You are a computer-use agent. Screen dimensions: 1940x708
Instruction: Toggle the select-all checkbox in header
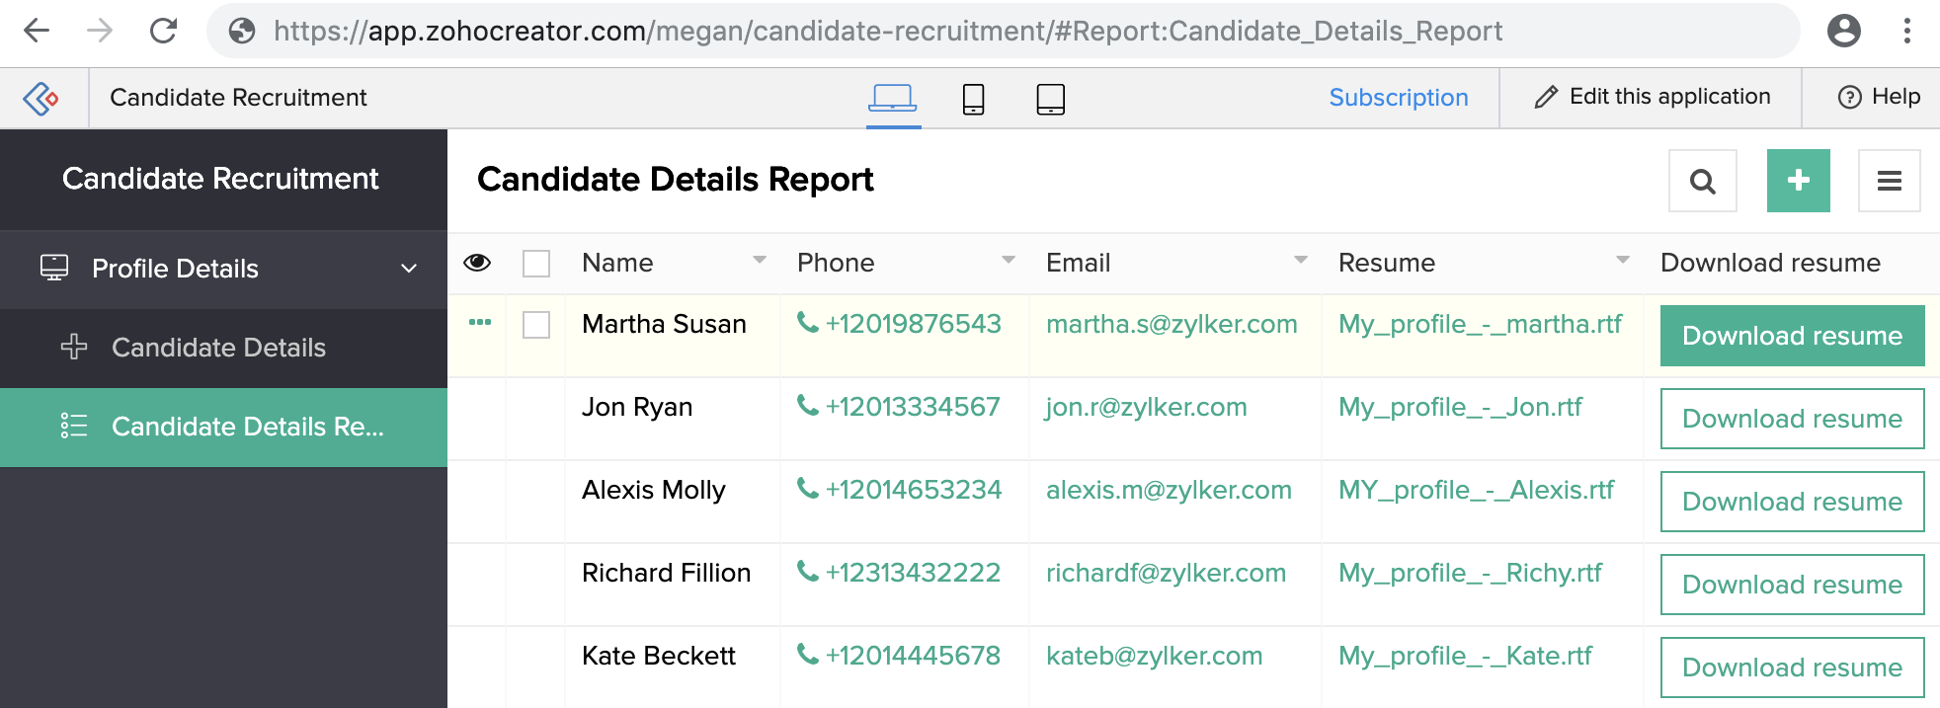click(536, 264)
